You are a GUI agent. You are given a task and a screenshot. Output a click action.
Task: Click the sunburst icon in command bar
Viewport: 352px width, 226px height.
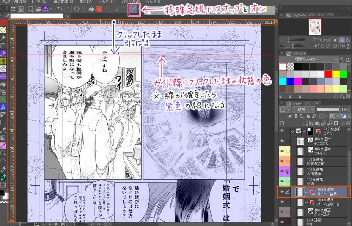click(77, 9)
